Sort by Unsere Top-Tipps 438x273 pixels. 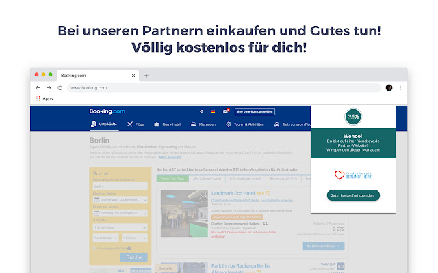pos(172,179)
